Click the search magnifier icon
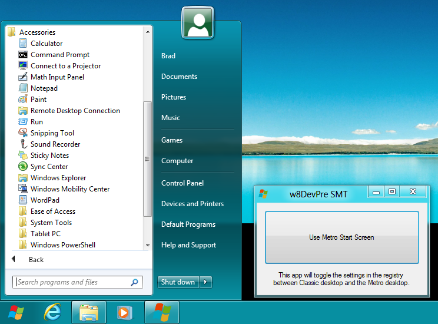Image resolution: width=438 pixels, height=324 pixels. click(x=134, y=282)
